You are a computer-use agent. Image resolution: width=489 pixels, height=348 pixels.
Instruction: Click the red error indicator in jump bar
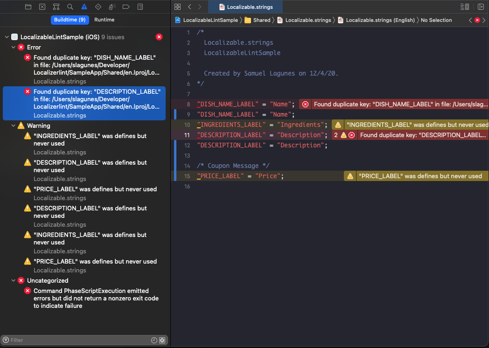pos(477,20)
